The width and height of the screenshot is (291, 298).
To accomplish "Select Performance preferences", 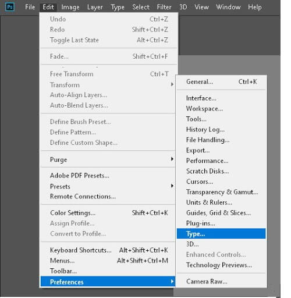I will click(x=221, y=161).
